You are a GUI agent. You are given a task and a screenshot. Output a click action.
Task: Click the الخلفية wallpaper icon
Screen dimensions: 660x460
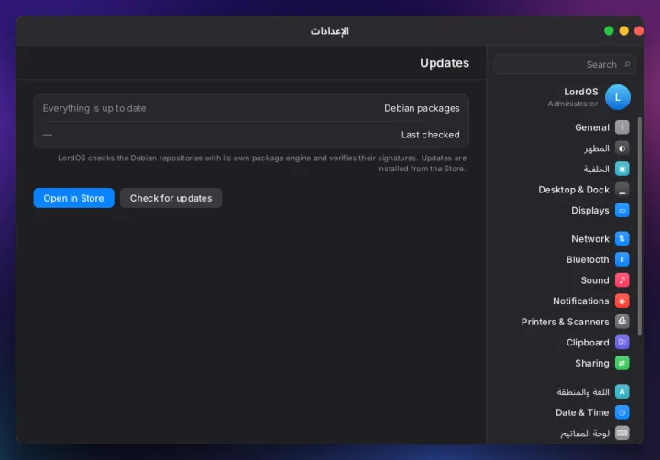(x=621, y=169)
